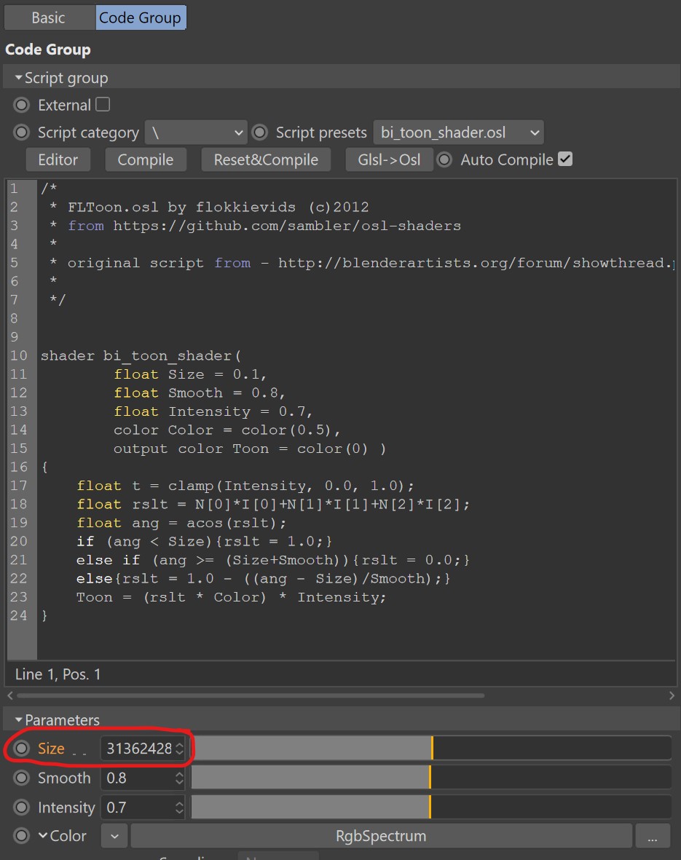Image resolution: width=681 pixels, height=860 pixels.
Task: Click the External animation dot
Action: 21,105
